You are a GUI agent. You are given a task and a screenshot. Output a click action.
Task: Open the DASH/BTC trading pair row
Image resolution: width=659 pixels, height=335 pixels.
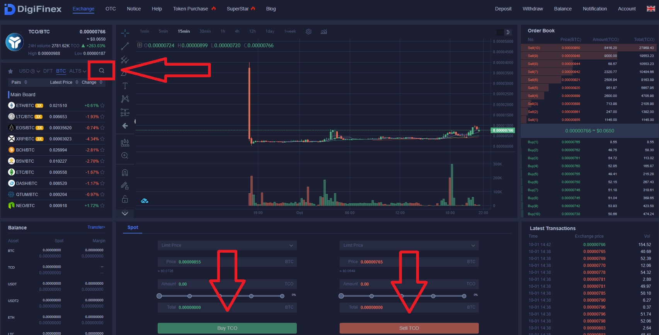(56, 184)
